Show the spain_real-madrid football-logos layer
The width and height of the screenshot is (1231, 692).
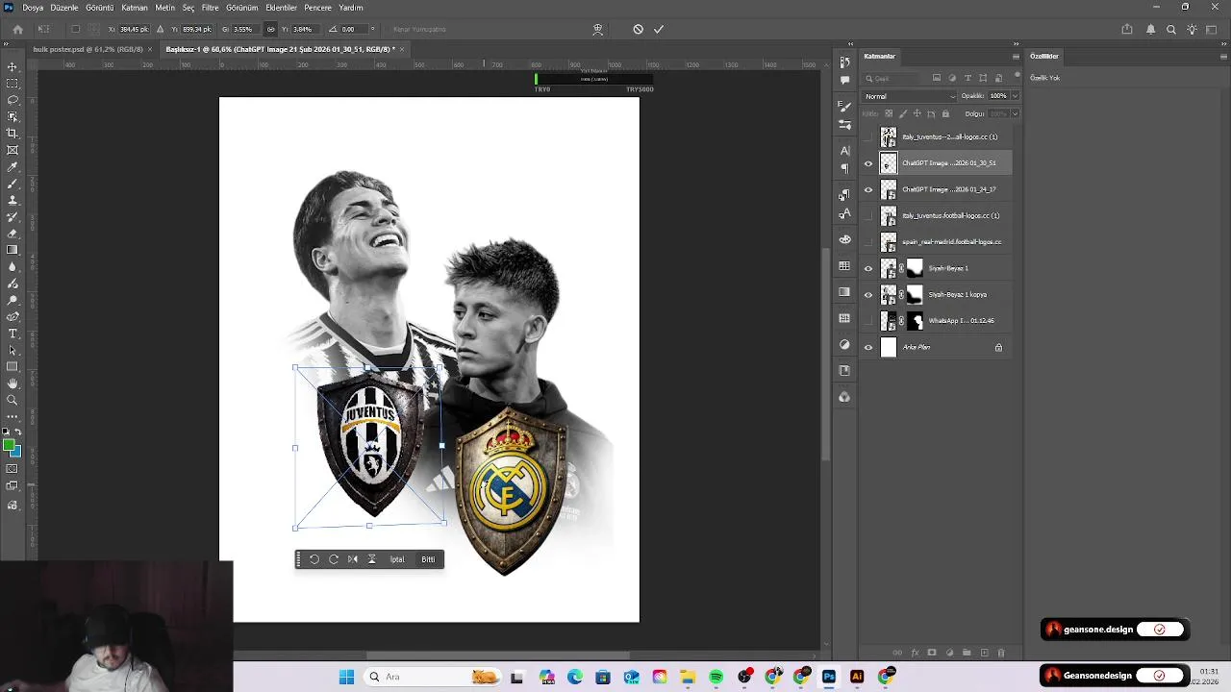click(x=868, y=242)
